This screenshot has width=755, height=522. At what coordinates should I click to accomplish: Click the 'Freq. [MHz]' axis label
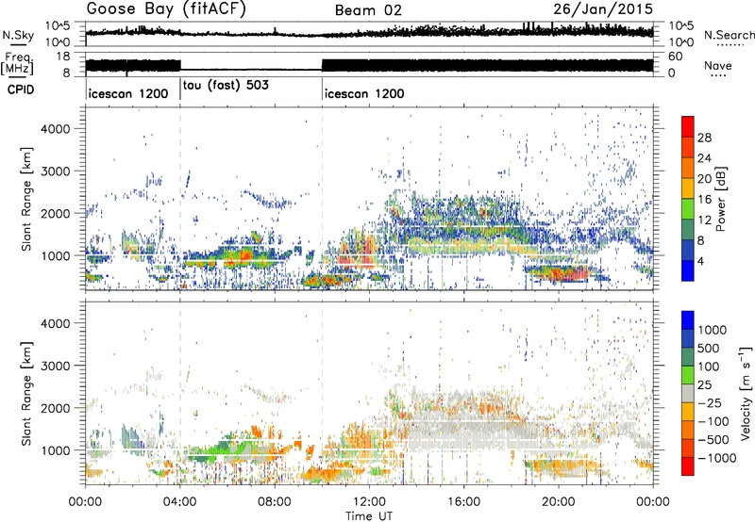coord(18,63)
